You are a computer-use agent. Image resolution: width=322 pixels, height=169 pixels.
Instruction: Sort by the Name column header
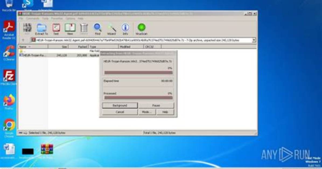[33, 47]
